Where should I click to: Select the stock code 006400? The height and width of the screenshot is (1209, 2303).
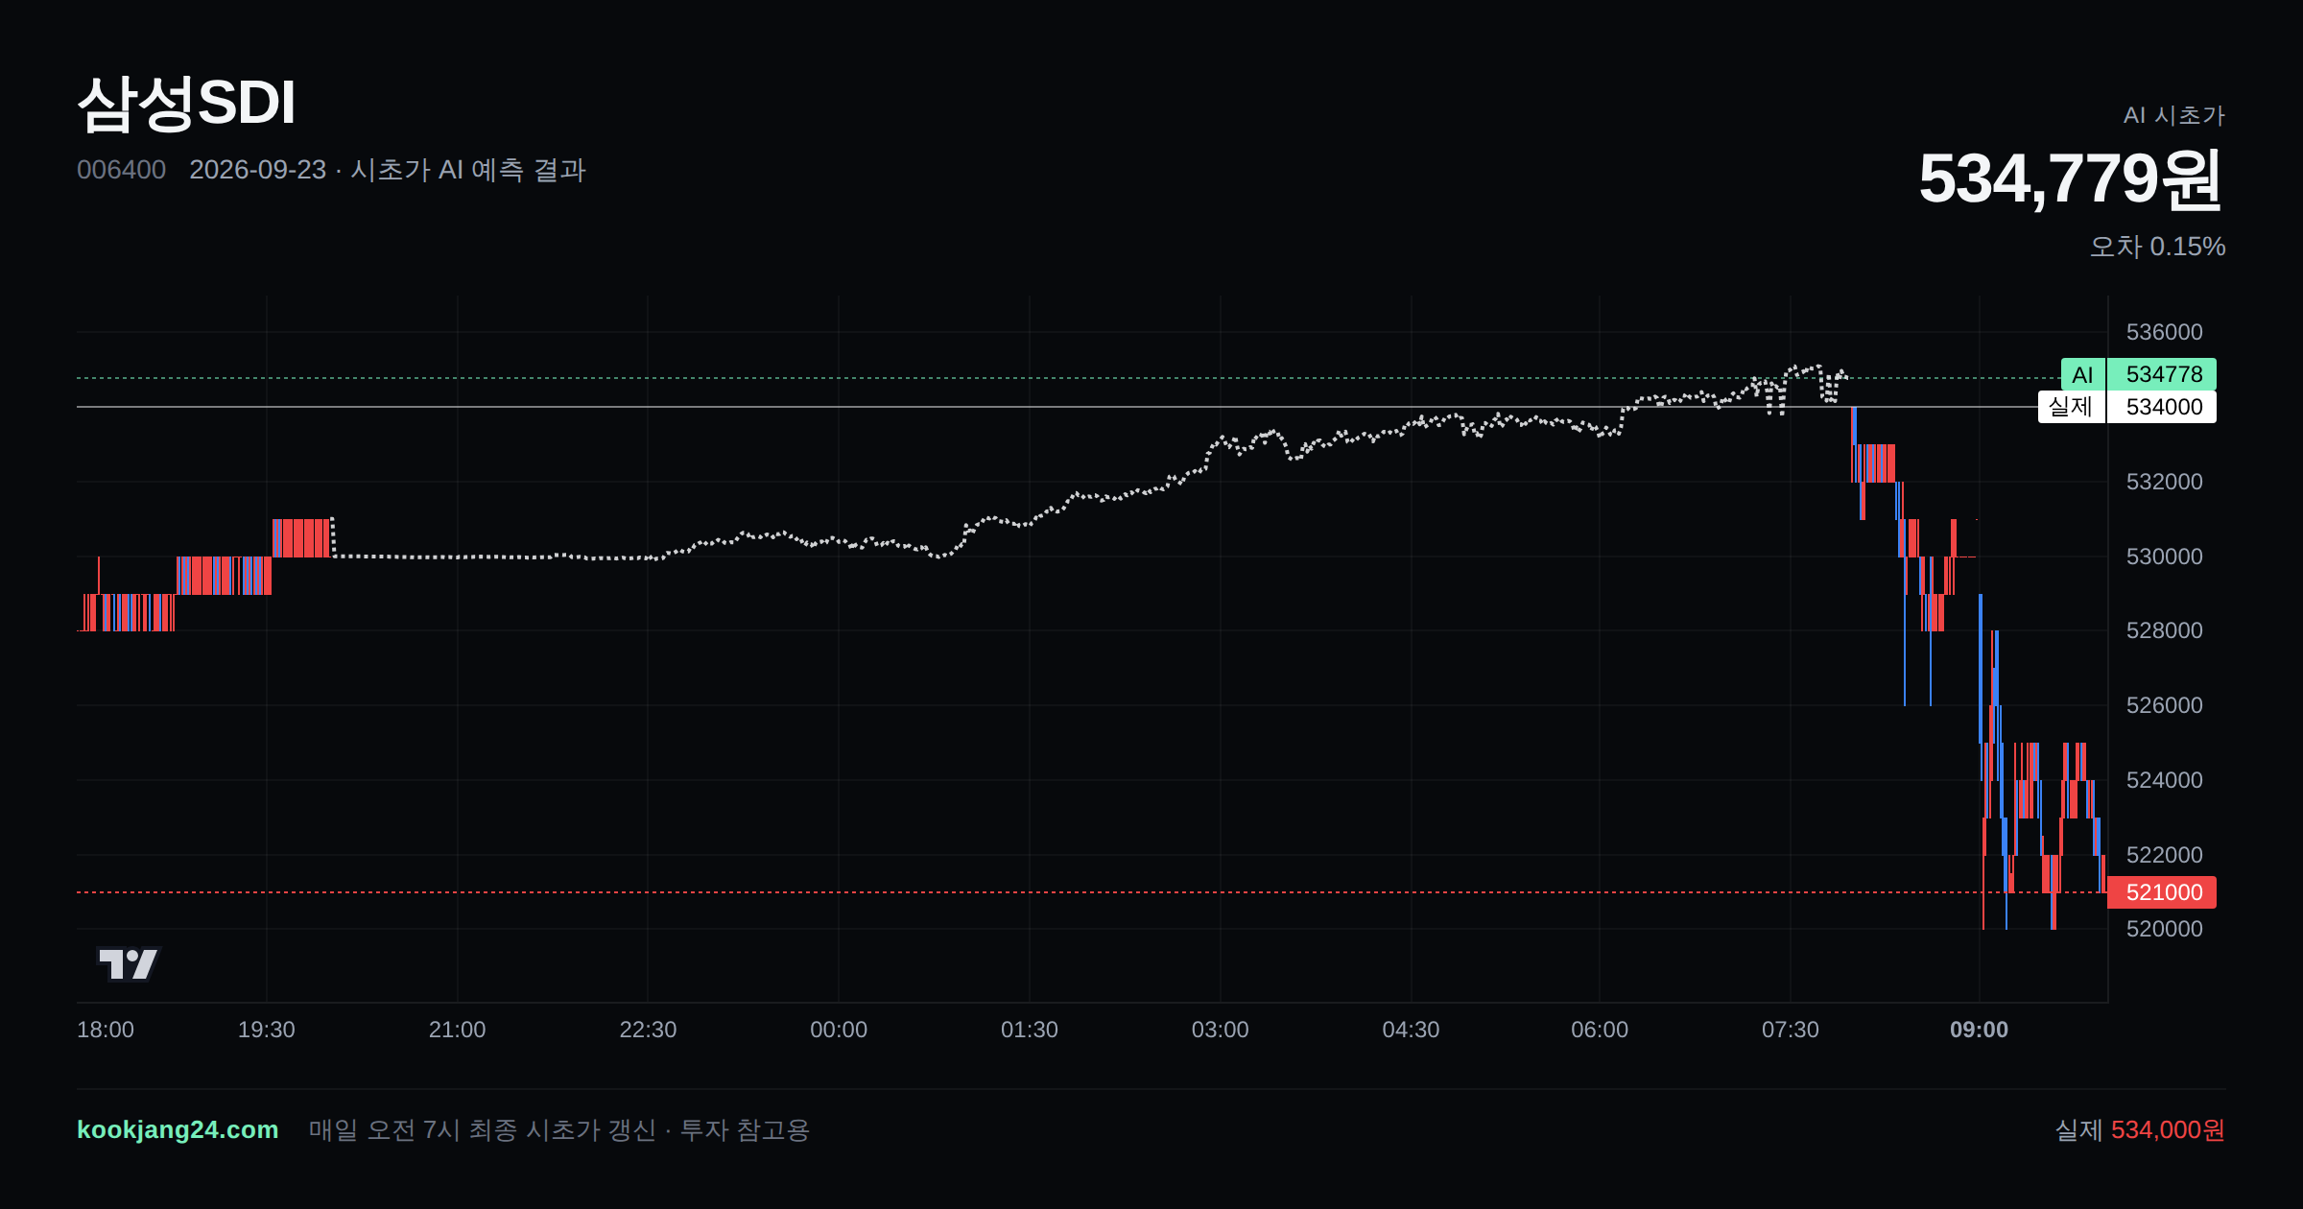tap(121, 170)
